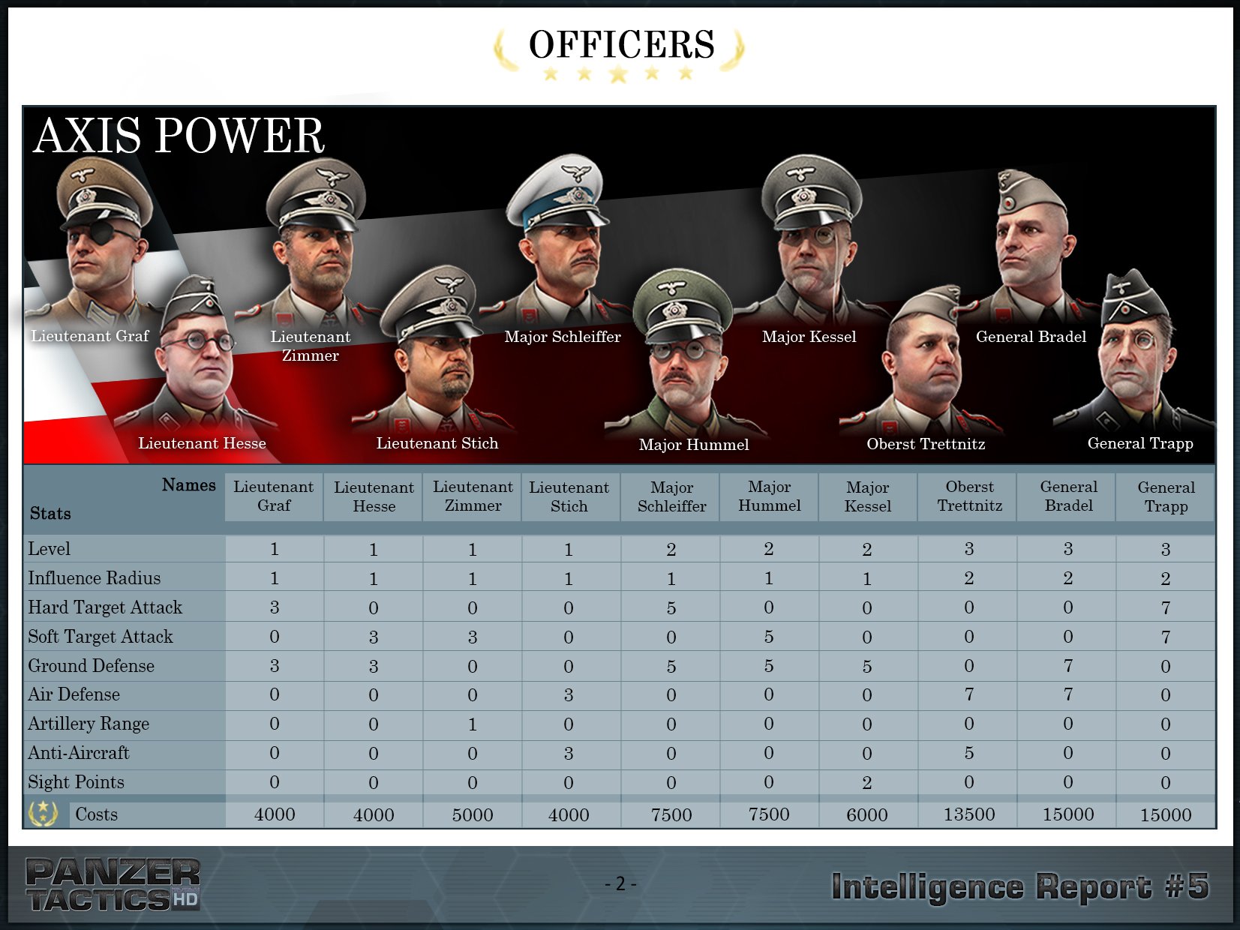Screen dimensions: 1240x930
Task: Click the Ground Defense row label
Action: click(x=92, y=666)
